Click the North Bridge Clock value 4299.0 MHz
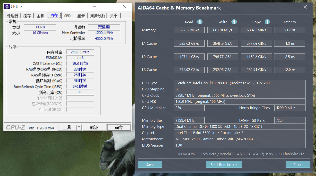 click(290, 108)
